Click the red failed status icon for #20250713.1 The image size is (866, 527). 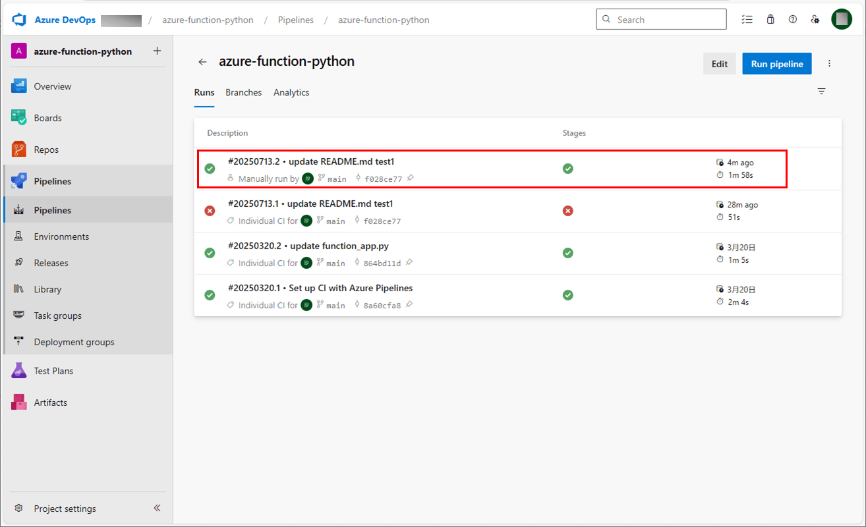[210, 211]
